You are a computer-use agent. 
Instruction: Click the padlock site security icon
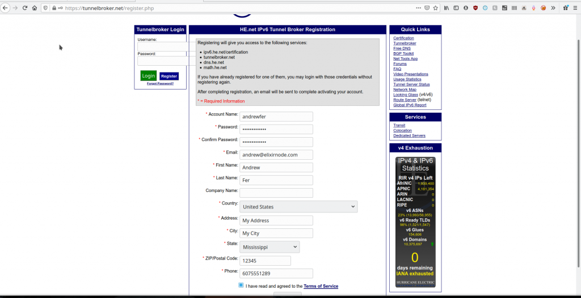click(54, 8)
